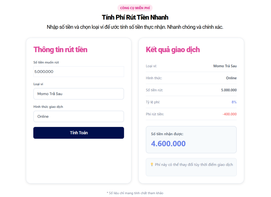Click the Momo Trả Sau value in results
This screenshot has height=197, width=271.
coord(225,66)
